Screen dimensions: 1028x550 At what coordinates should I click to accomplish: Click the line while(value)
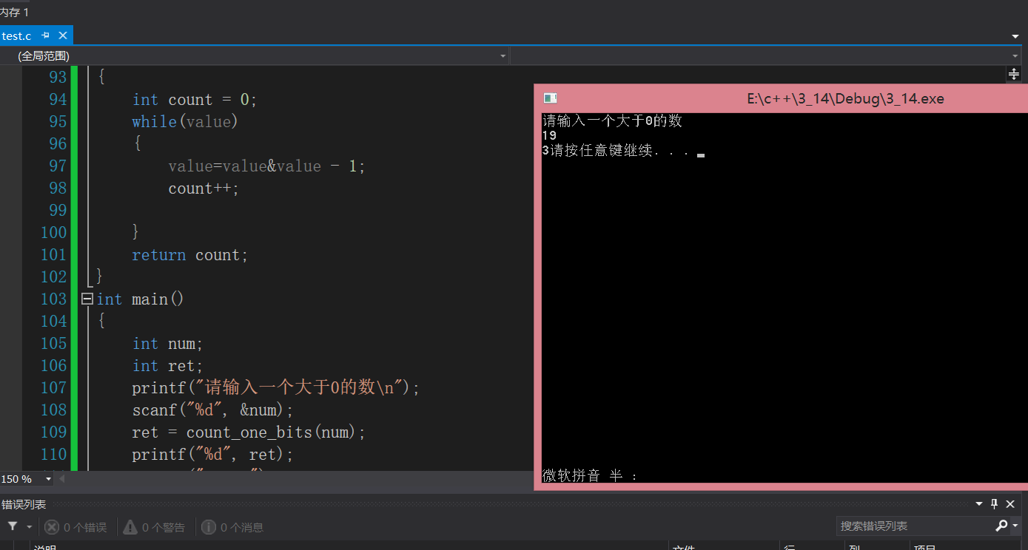point(185,121)
